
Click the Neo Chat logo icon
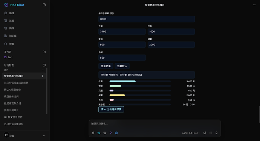[6, 5]
